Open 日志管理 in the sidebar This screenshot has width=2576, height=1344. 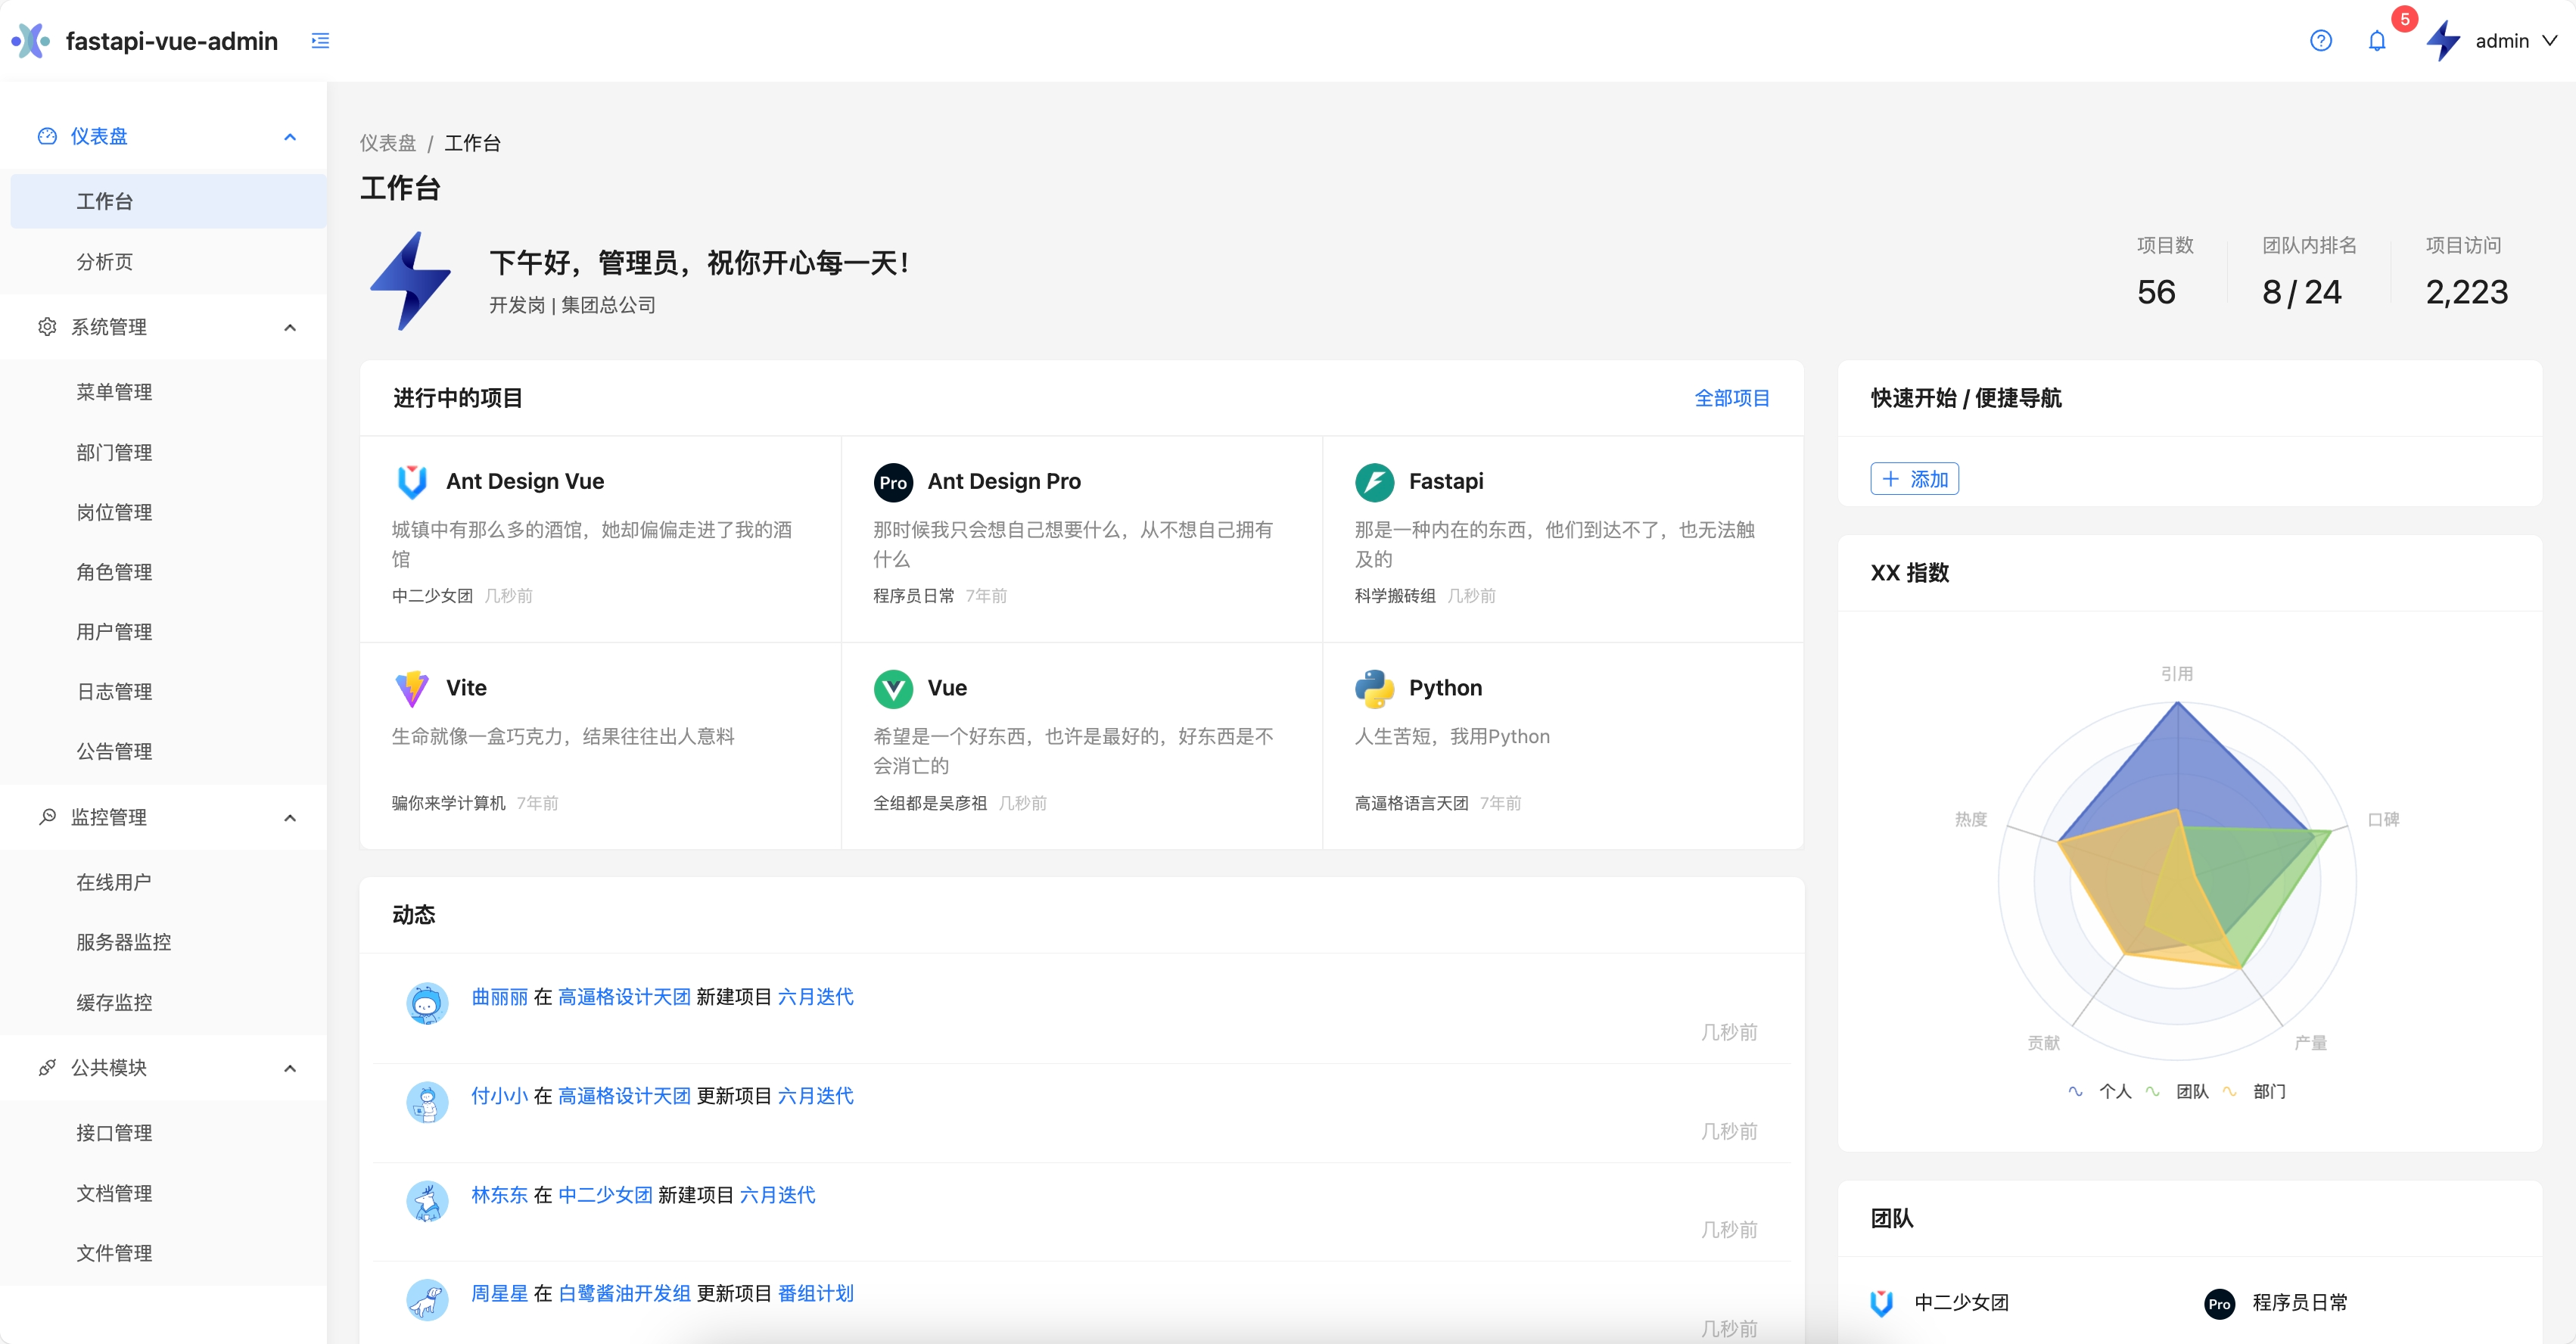click(x=168, y=692)
